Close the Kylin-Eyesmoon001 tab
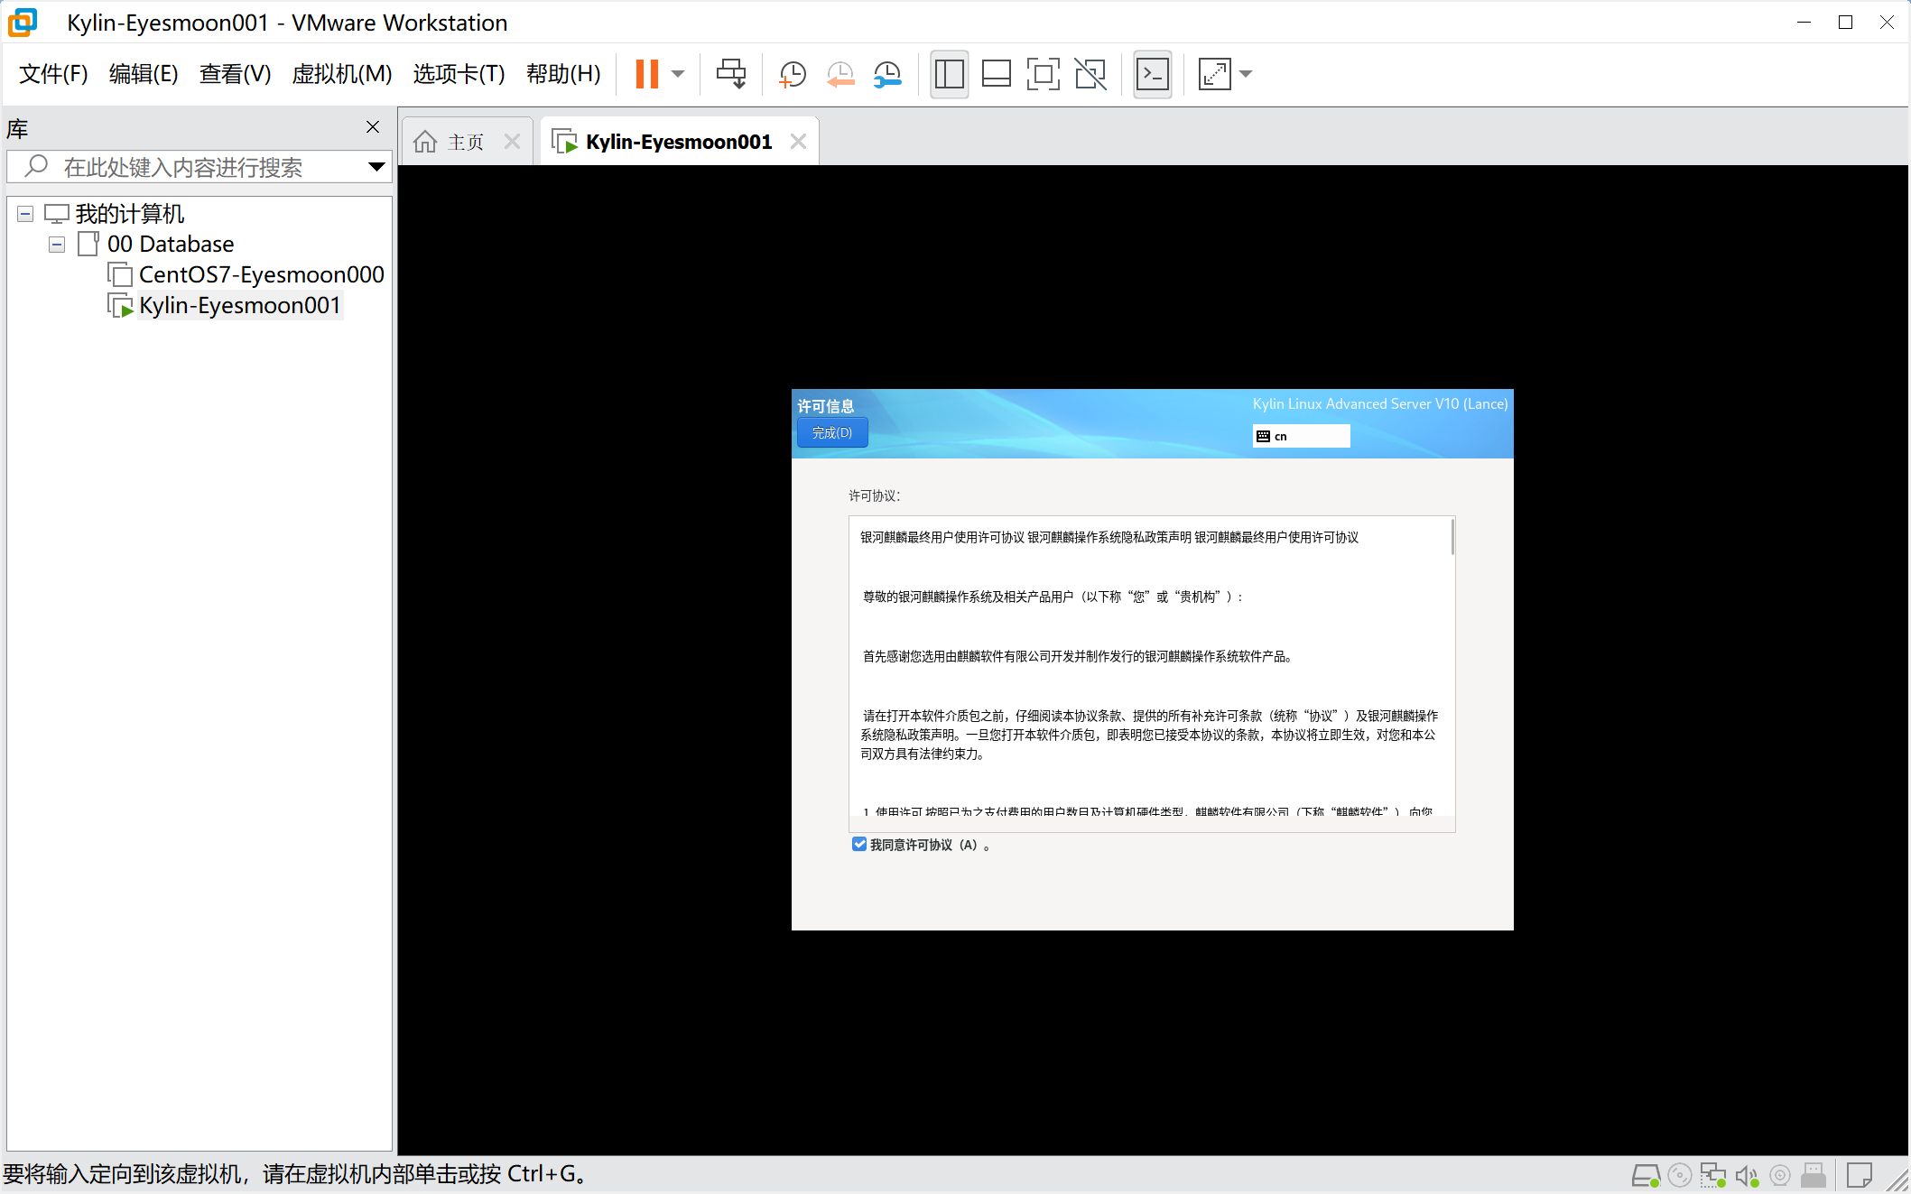This screenshot has width=1911, height=1194. click(x=798, y=142)
